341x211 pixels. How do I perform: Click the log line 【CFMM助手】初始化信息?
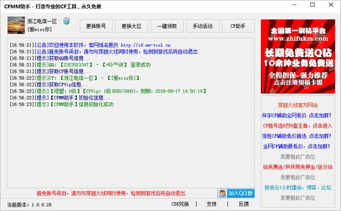[60, 98]
